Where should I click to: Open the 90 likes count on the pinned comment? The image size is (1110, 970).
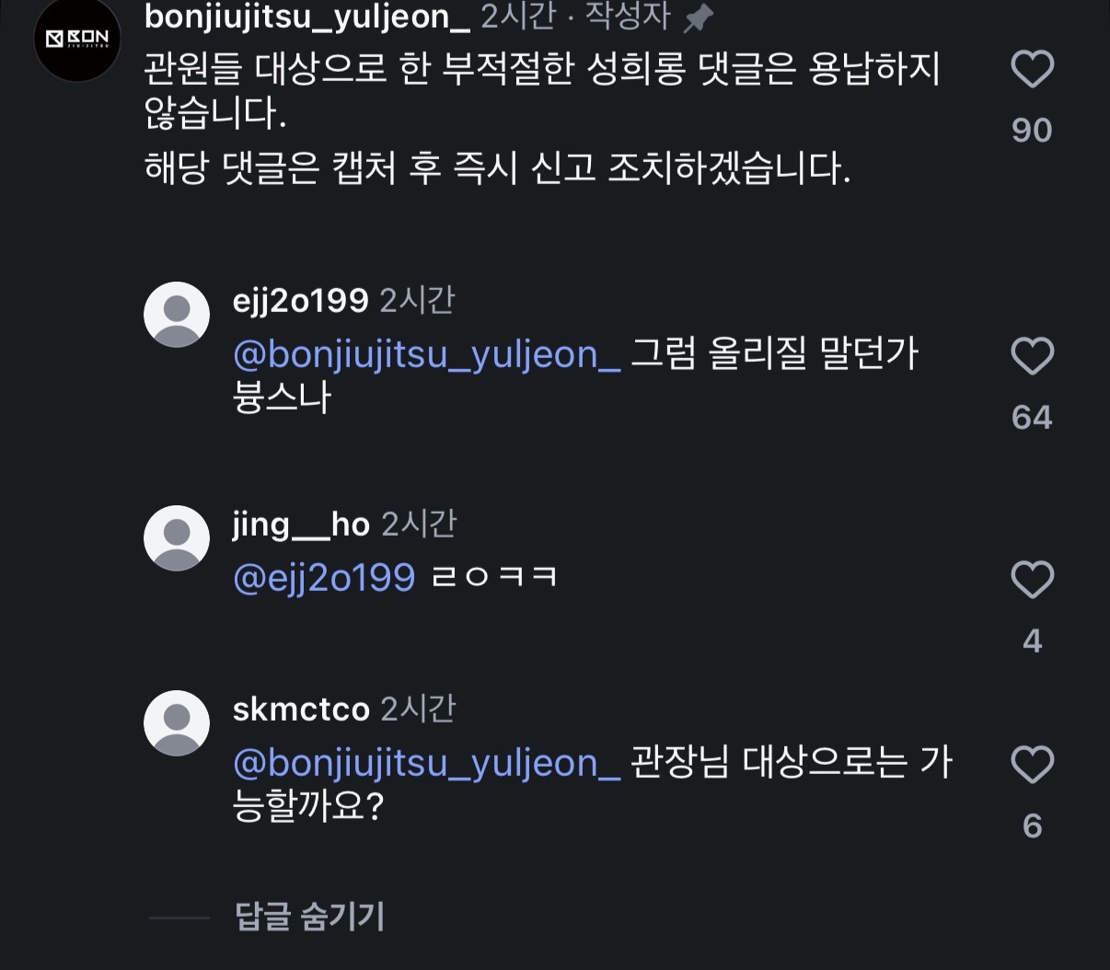pyautogui.click(x=1032, y=131)
